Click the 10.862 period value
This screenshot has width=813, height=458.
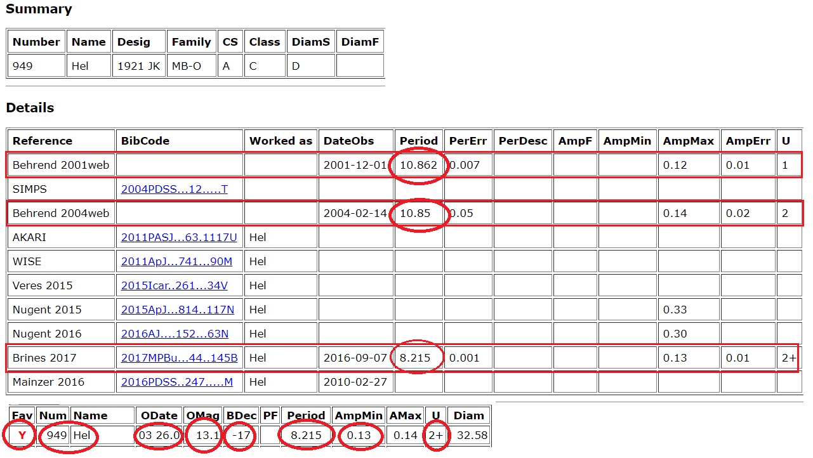418,165
